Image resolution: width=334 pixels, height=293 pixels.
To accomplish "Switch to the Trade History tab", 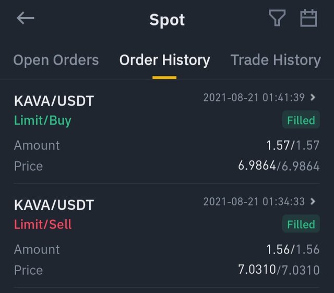I will coord(276,60).
